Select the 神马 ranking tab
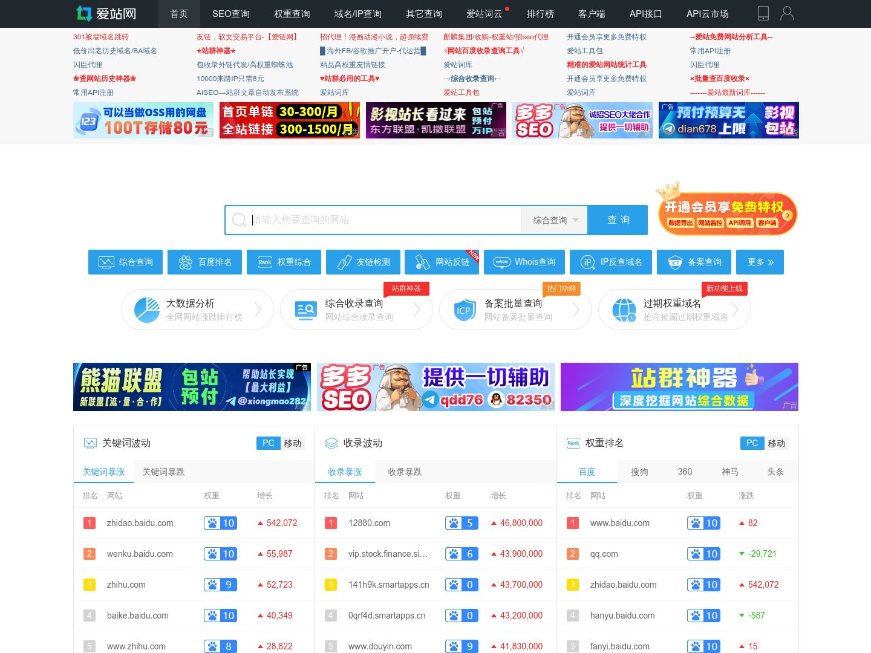This screenshot has width=871, height=653. pos(730,472)
